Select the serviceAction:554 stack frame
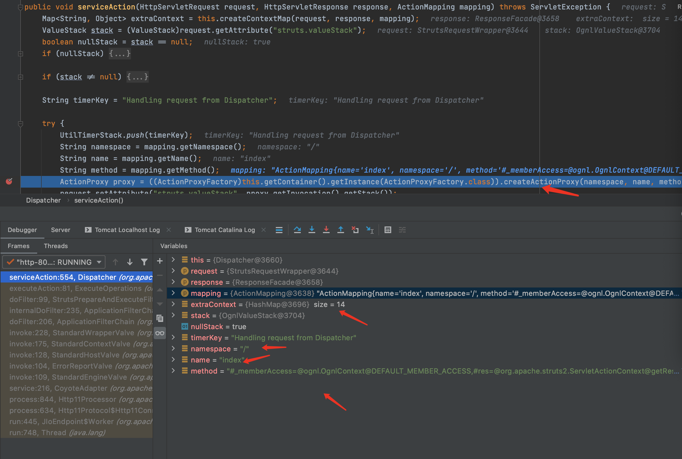The height and width of the screenshot is (459, 682). tap(76, 277)
